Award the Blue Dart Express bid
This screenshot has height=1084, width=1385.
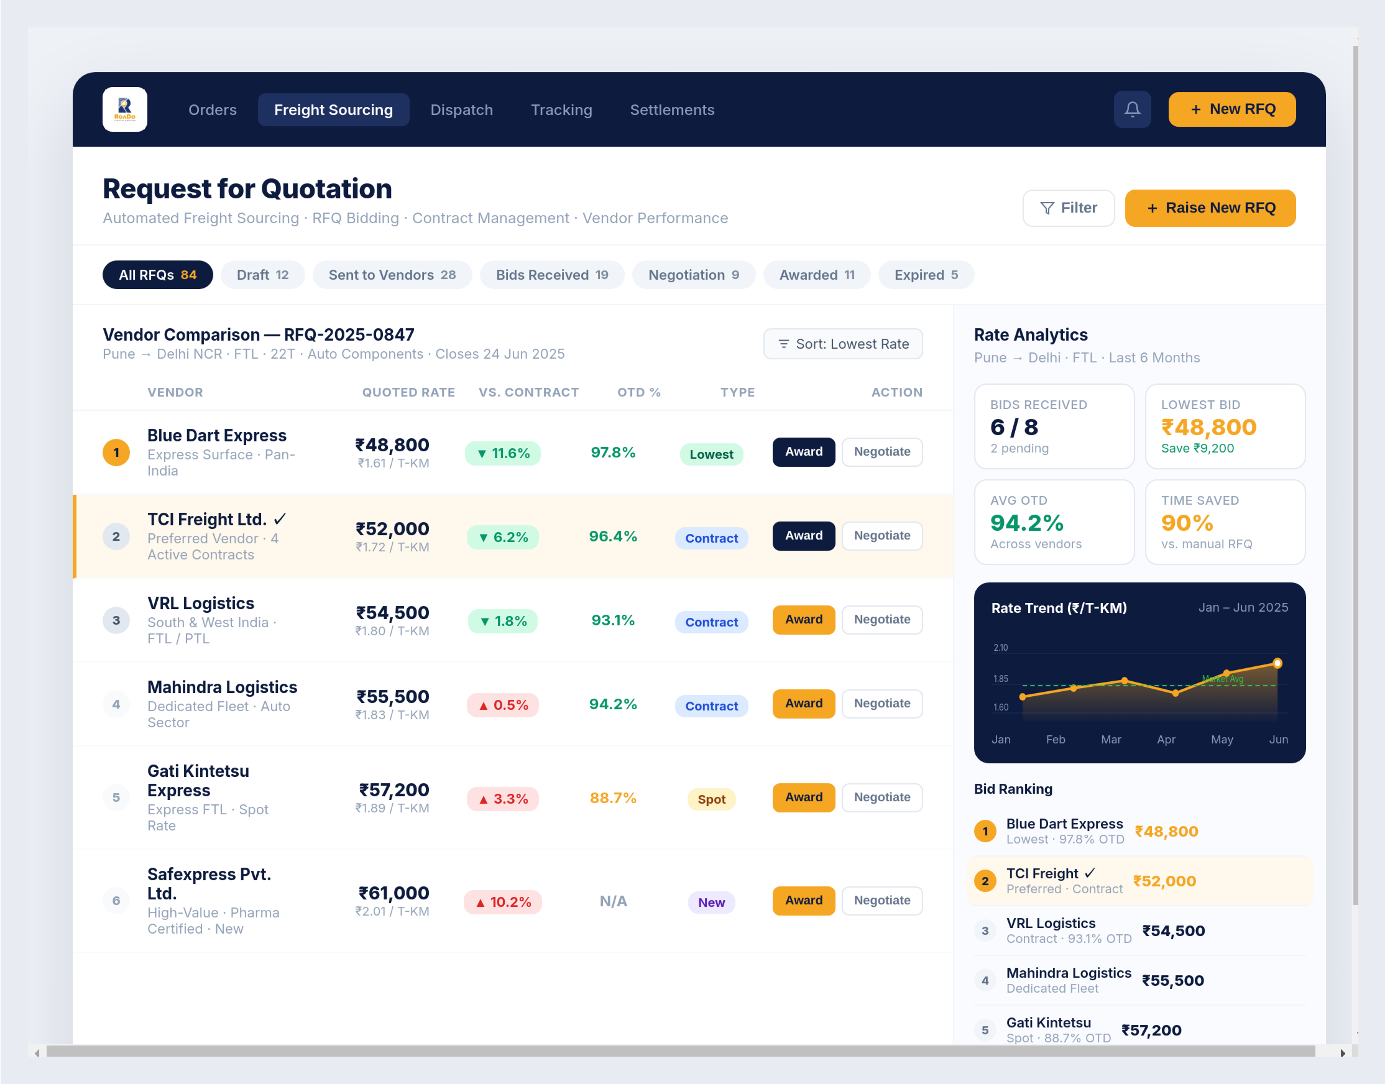(x=803, y=452)
